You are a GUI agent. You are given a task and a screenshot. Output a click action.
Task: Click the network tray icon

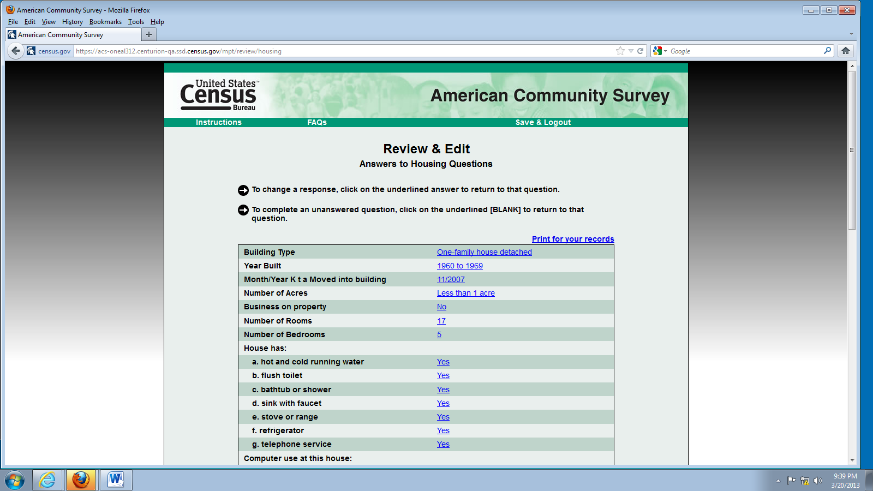tap(805, 481)
